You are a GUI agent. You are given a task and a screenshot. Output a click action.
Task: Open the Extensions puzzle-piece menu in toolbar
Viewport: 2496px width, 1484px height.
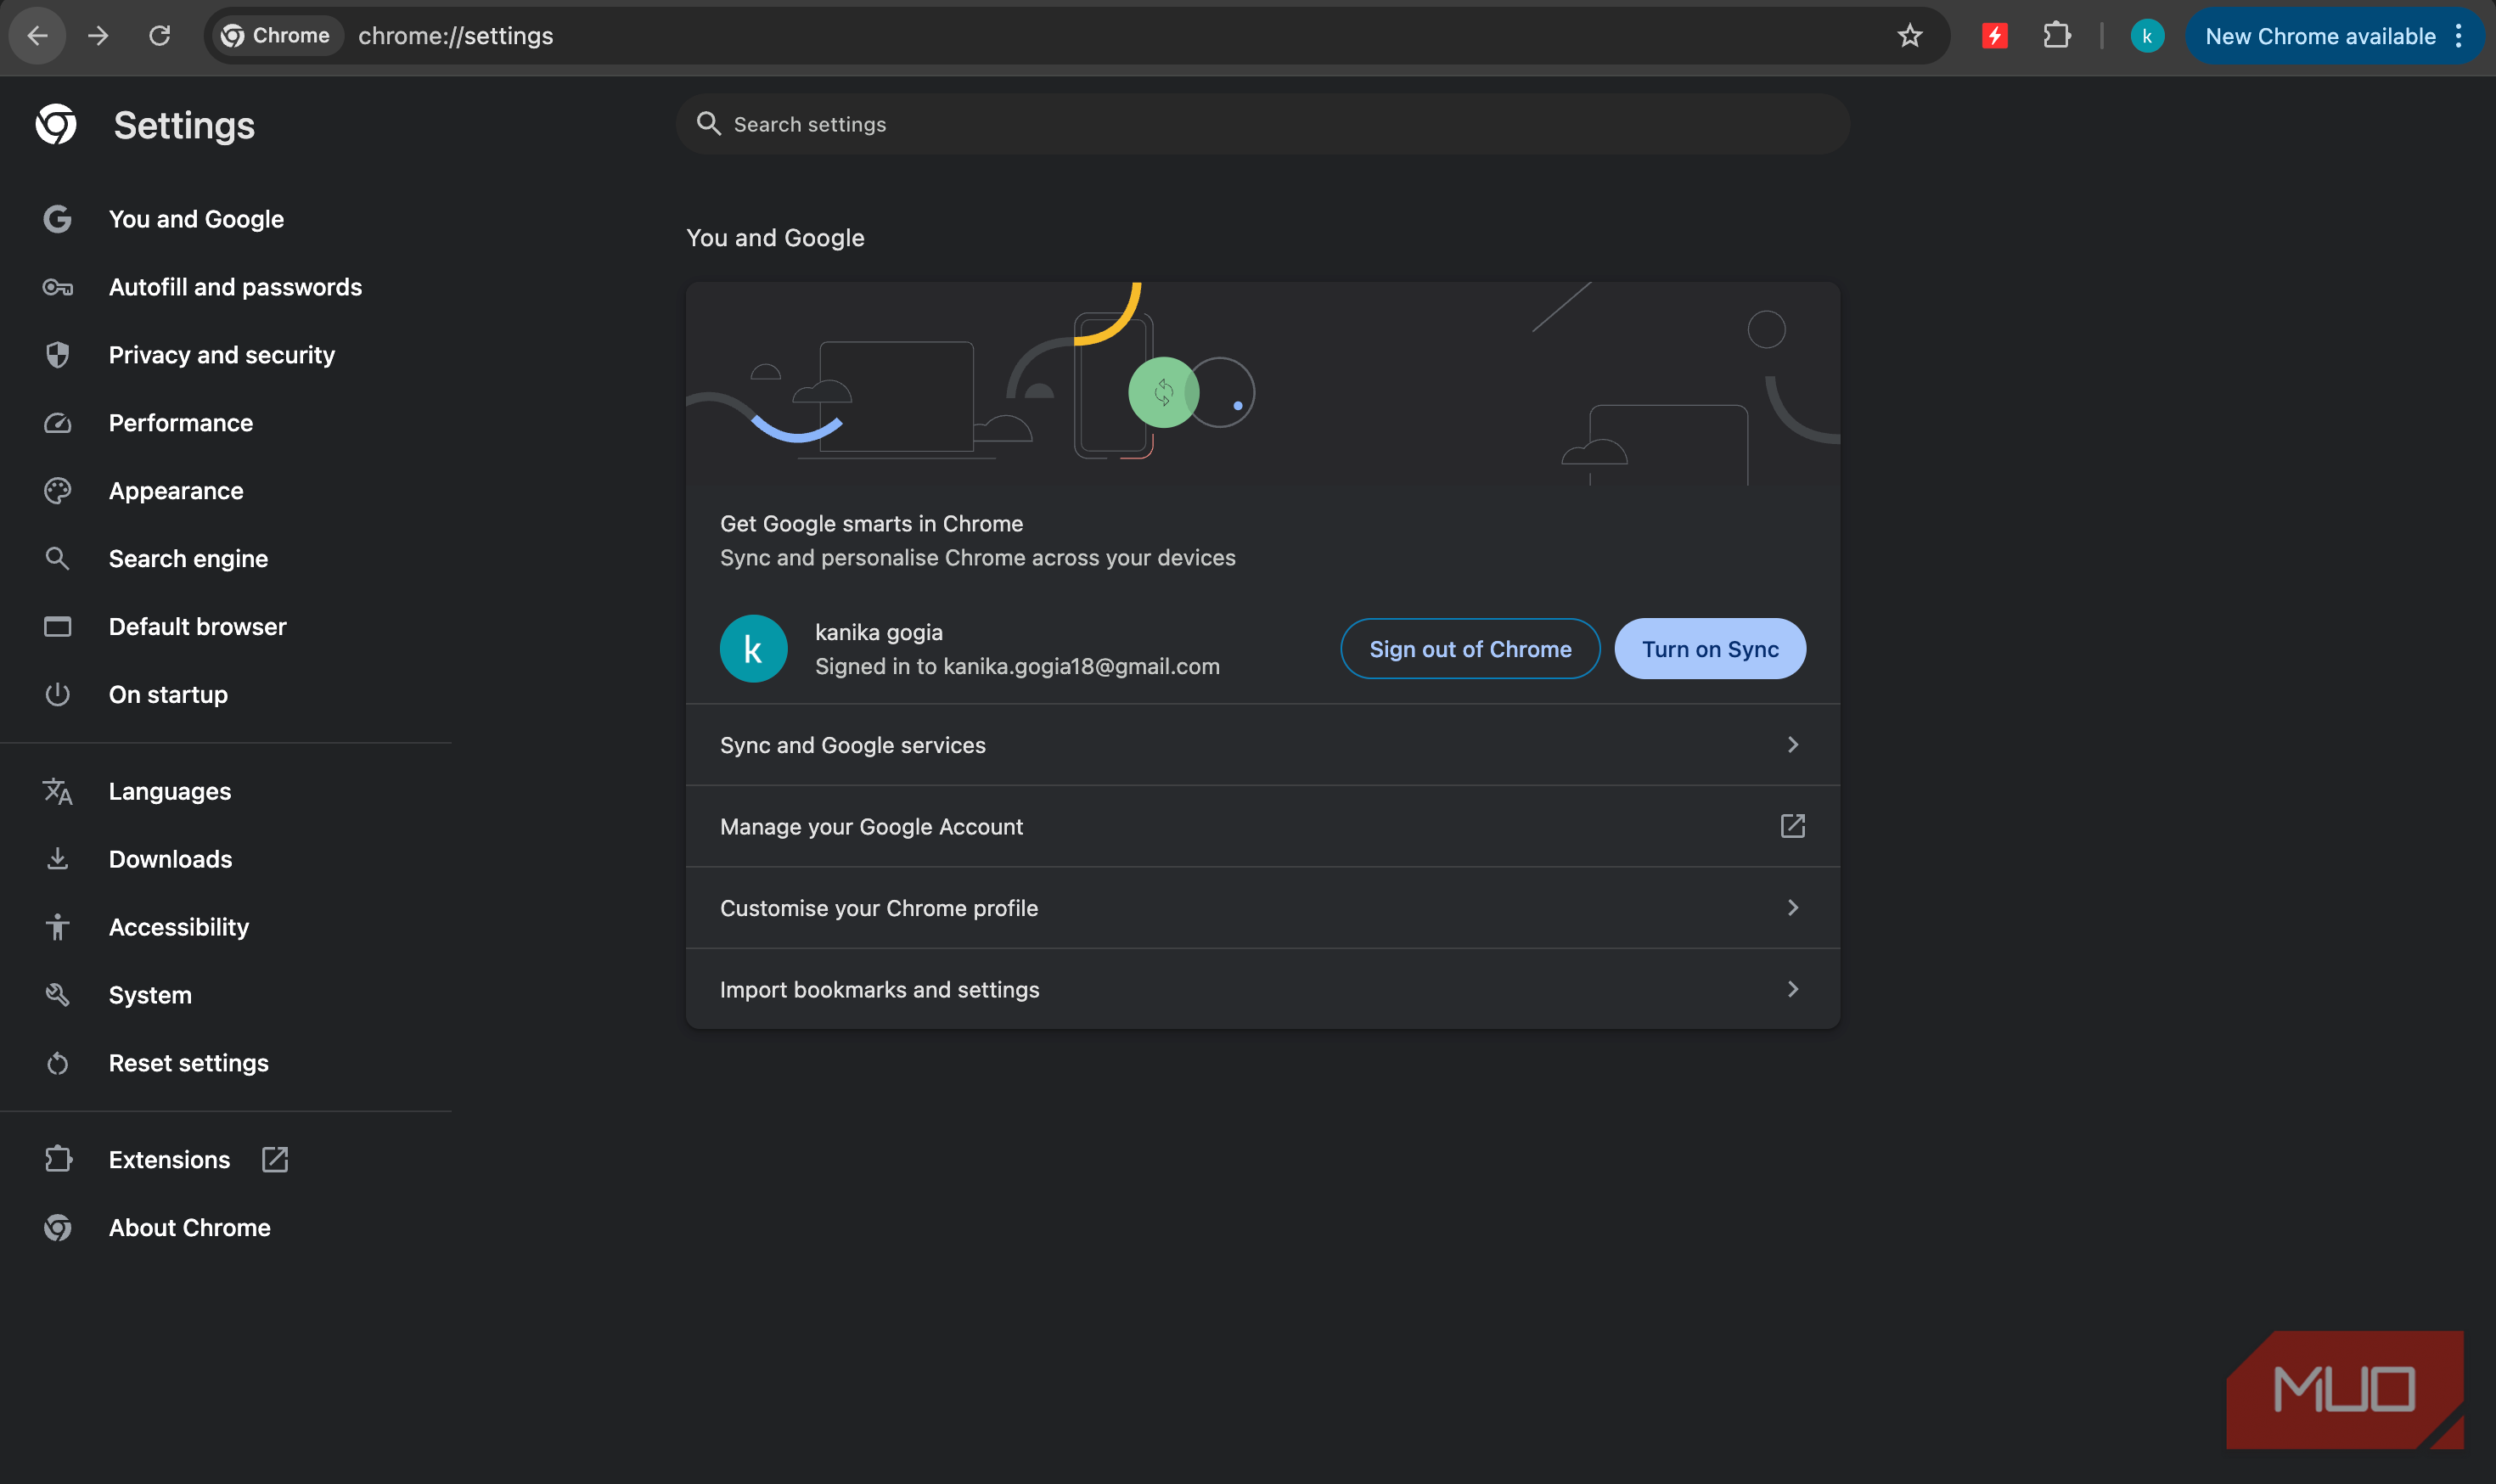coord(2056,36)
